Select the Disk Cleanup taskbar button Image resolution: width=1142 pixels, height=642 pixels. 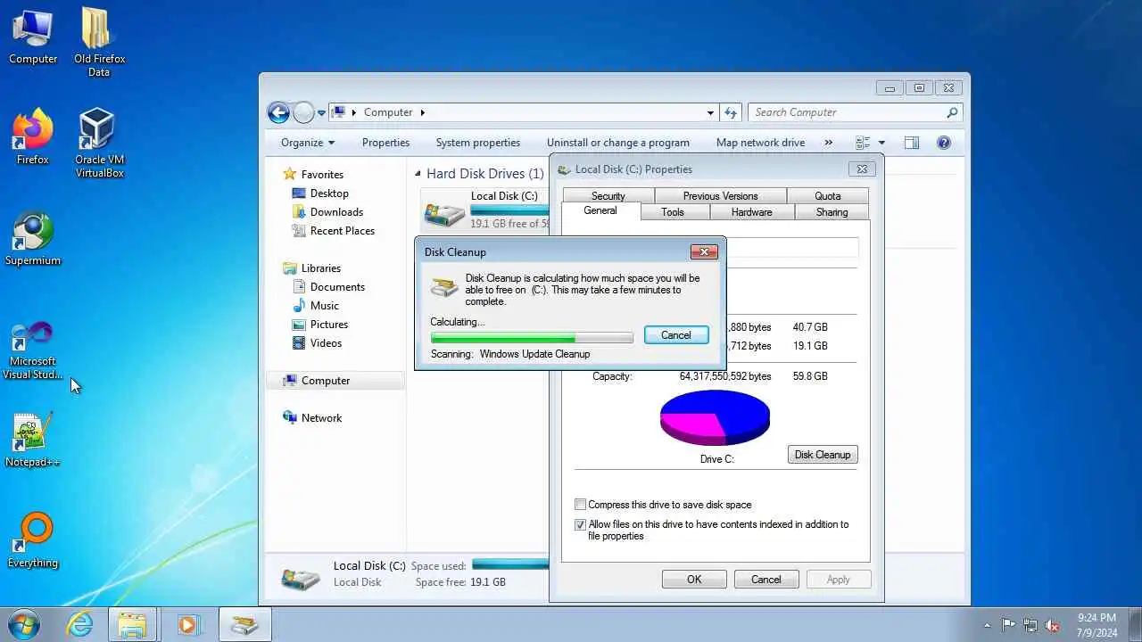click(x=244, y=624)
